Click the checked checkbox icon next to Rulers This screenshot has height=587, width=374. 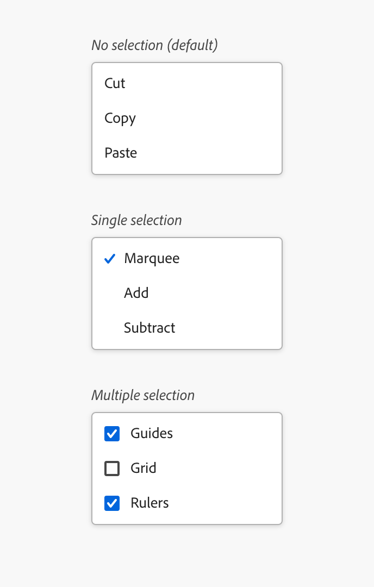coord(111,503)
